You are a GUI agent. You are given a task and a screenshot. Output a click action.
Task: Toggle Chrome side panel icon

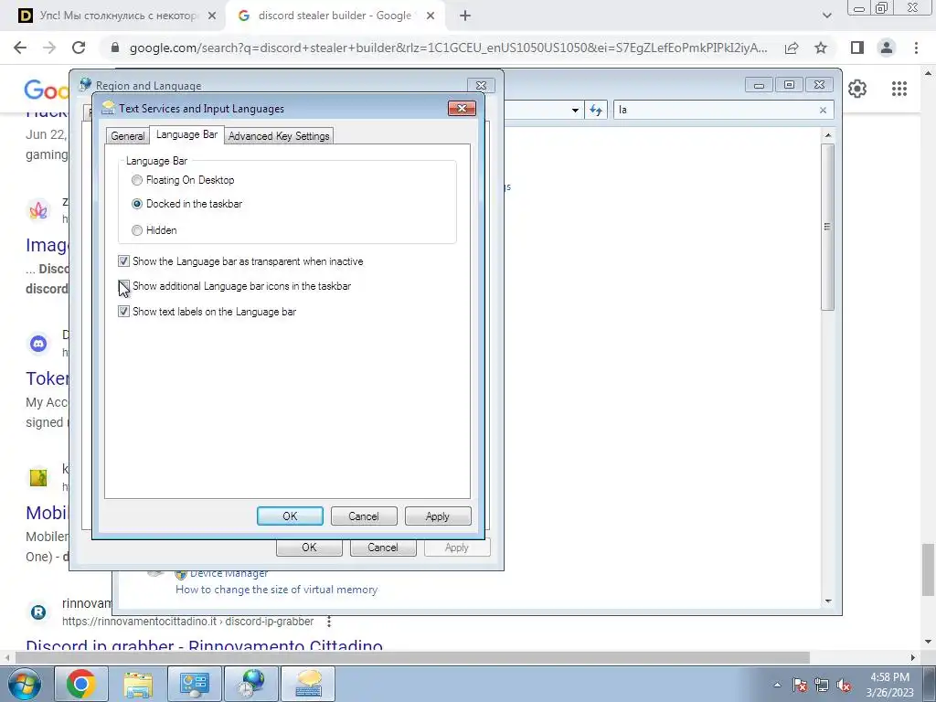(857, 48)
